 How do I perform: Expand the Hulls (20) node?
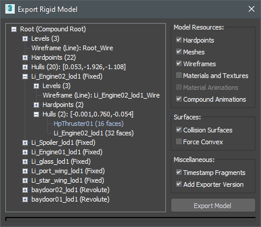(x=25, y=67)
